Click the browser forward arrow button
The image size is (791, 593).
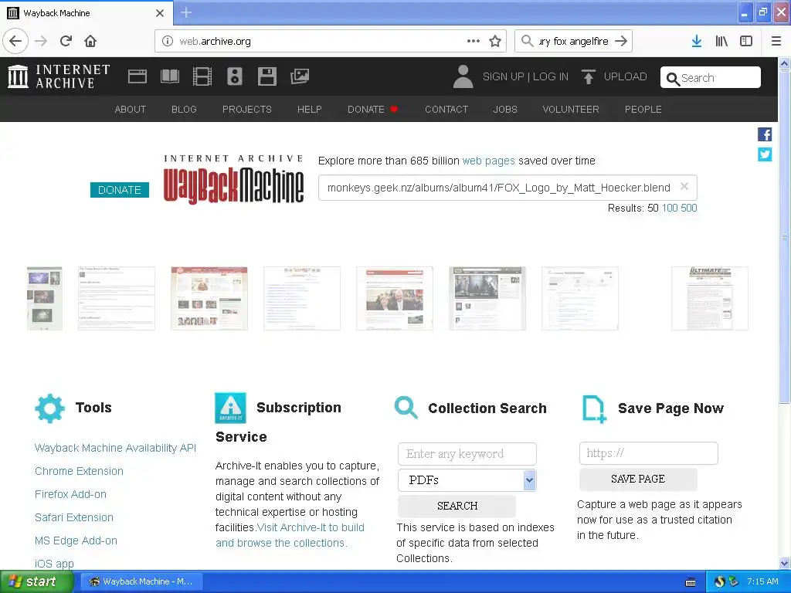41,41
